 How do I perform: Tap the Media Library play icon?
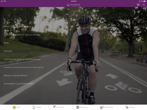[x=102, y=107]
